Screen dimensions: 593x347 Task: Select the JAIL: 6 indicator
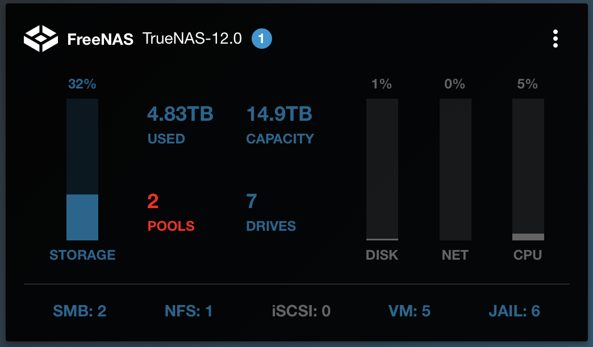(515, 311)
